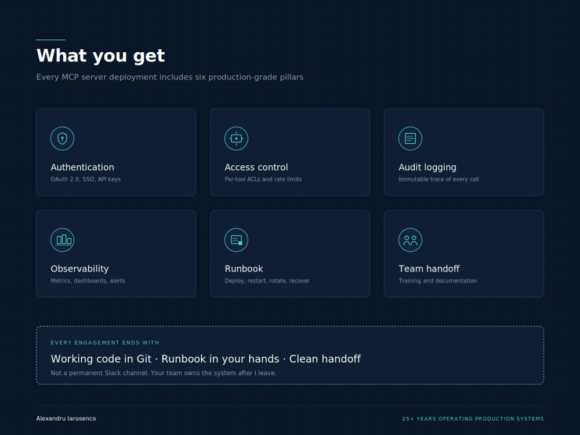580x435 pixels.
Task: Select the Authentication card title
Action: [82, 167]
